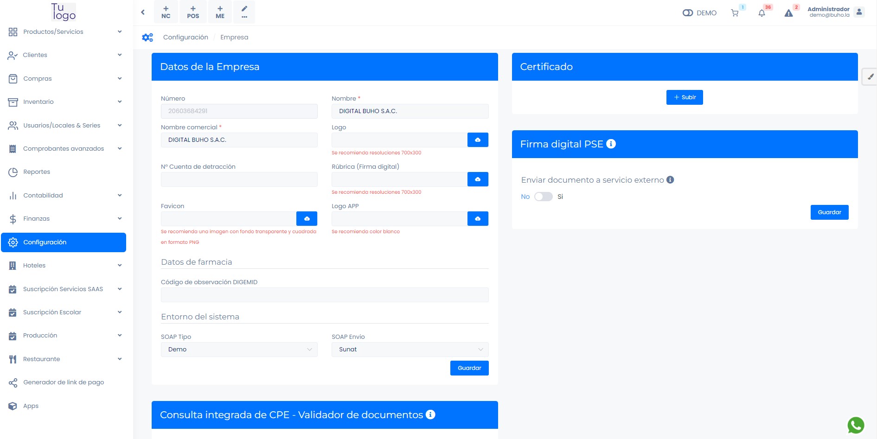Click the Logo upload cloud button
The image size is (877, 439).
coord(478,140)
